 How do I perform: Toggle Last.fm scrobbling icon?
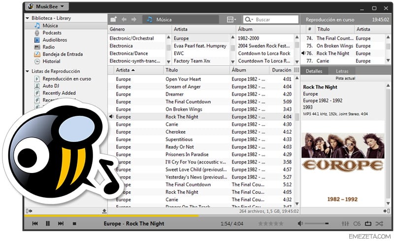pos(357,223)
